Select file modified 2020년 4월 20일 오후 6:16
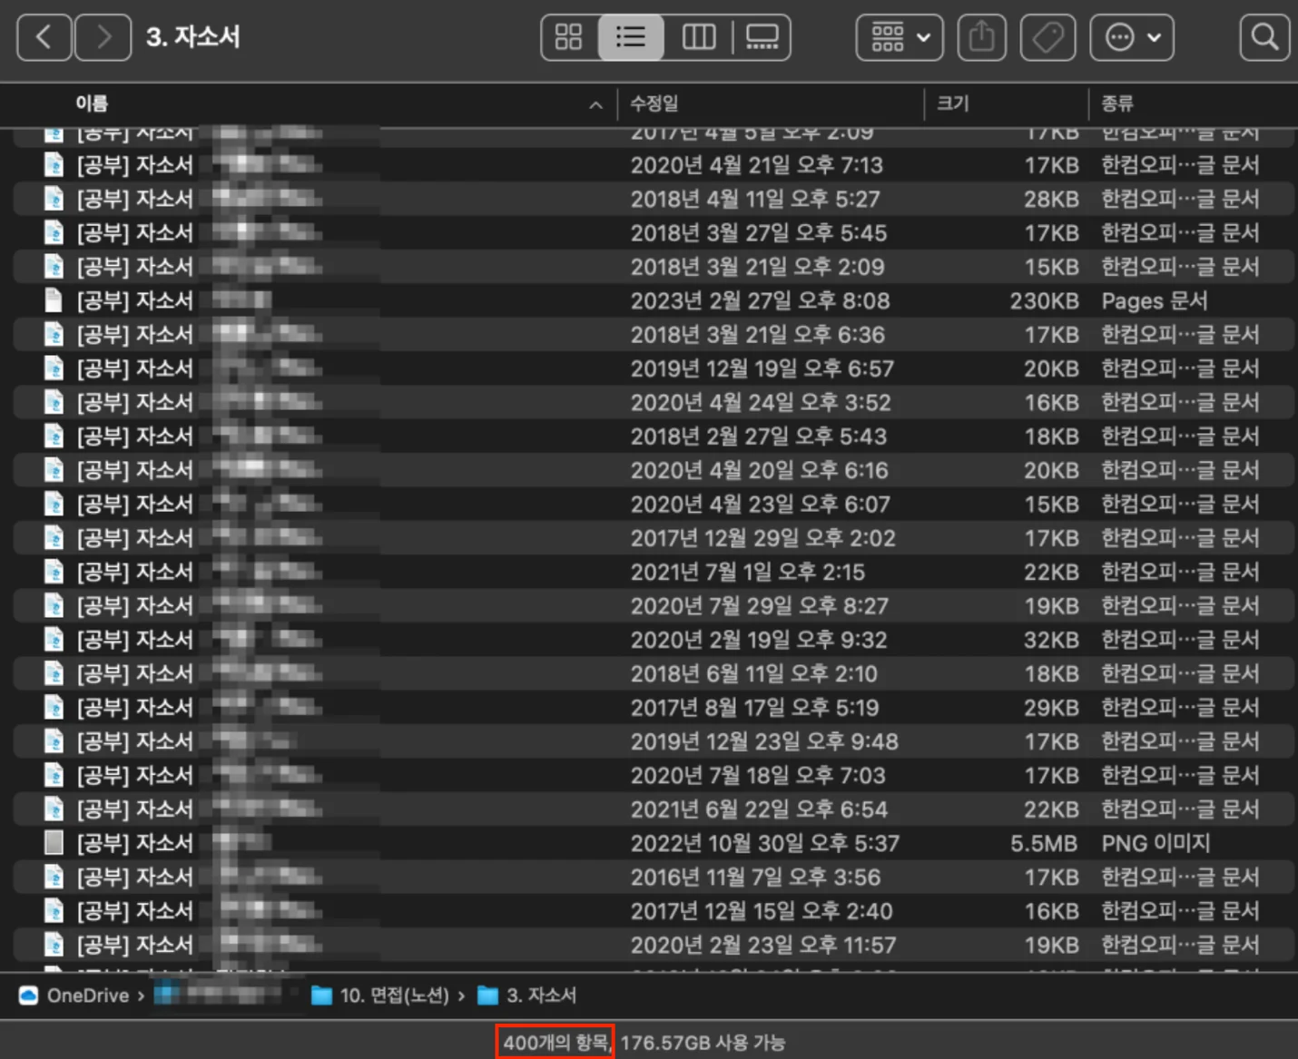This screenshot has height=1059, width=1298. [654, 470]
